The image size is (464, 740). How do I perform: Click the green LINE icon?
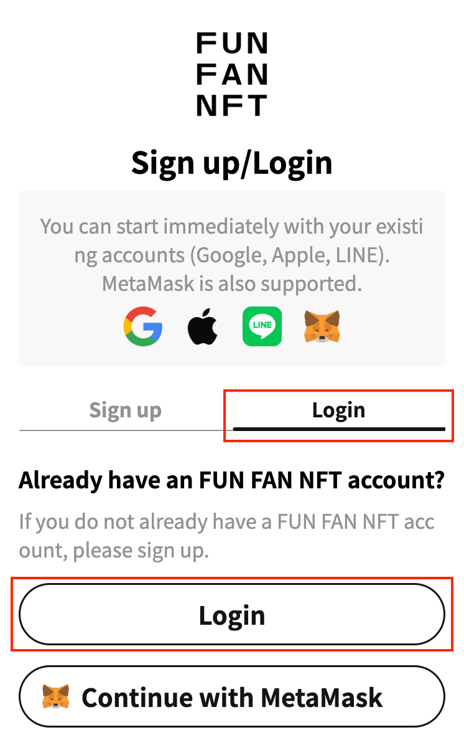[262, 326]
